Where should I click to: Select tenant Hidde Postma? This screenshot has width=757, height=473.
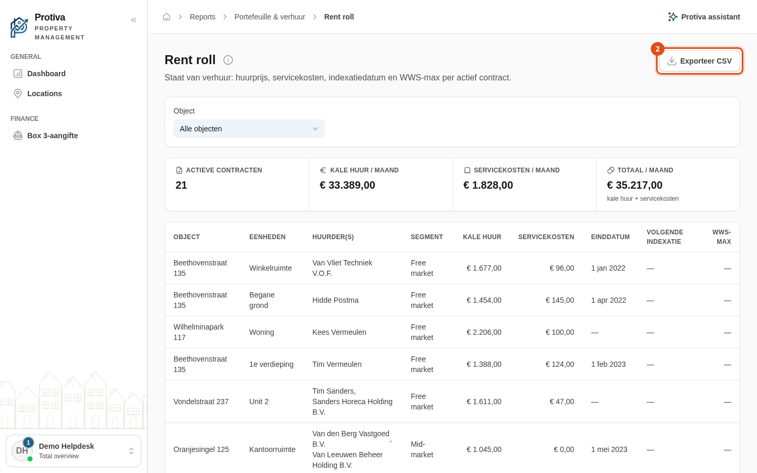[x=335, y=300]
